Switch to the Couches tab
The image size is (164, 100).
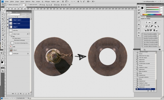pos(14,12)
